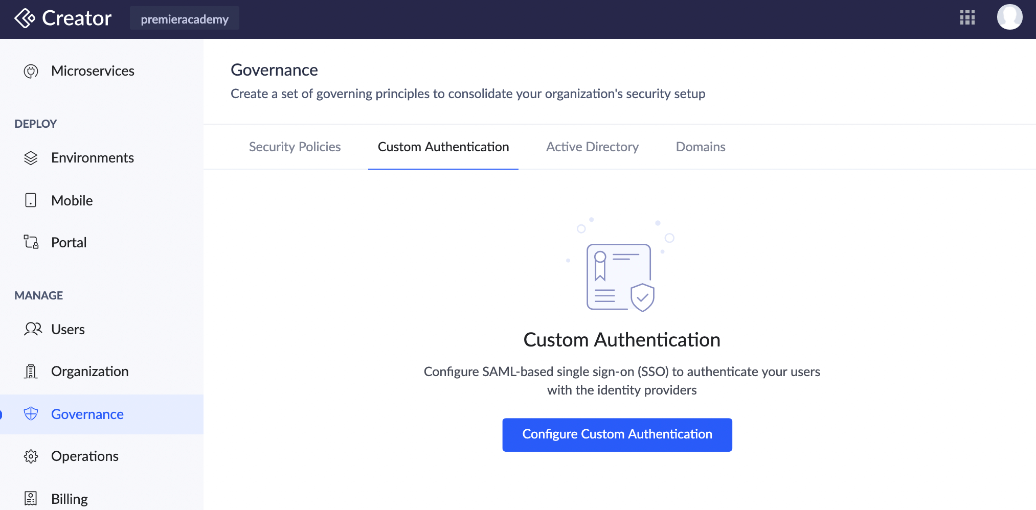Select the premieracademy workspace name
This screenshot has height=510, width=1036.
tap(185, 19)
